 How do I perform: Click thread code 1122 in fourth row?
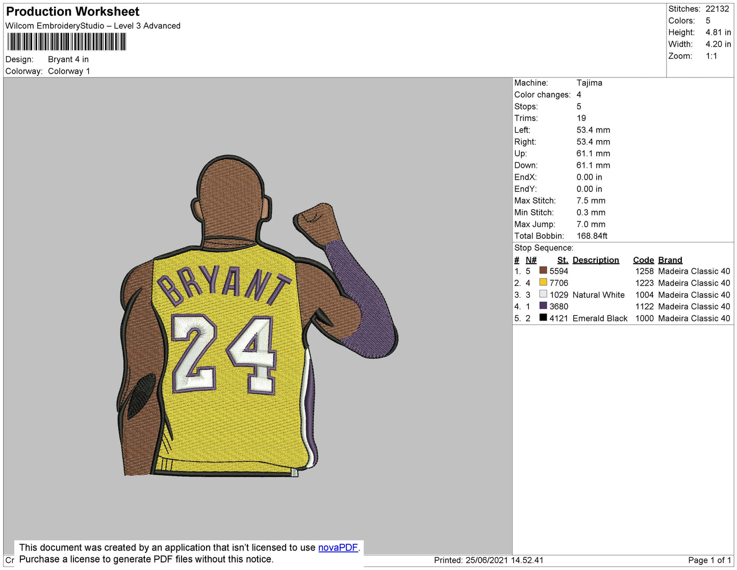pyautogui.click(x=644, y=307)
